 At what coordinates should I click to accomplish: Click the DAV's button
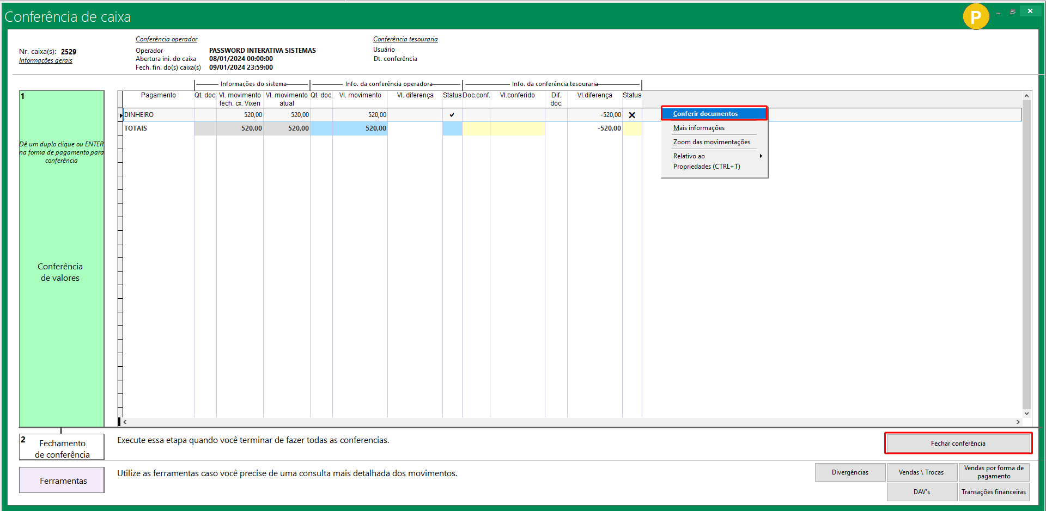921,492
